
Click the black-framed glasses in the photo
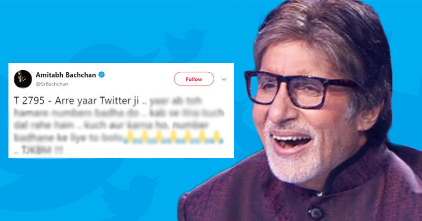pos(299,89)
